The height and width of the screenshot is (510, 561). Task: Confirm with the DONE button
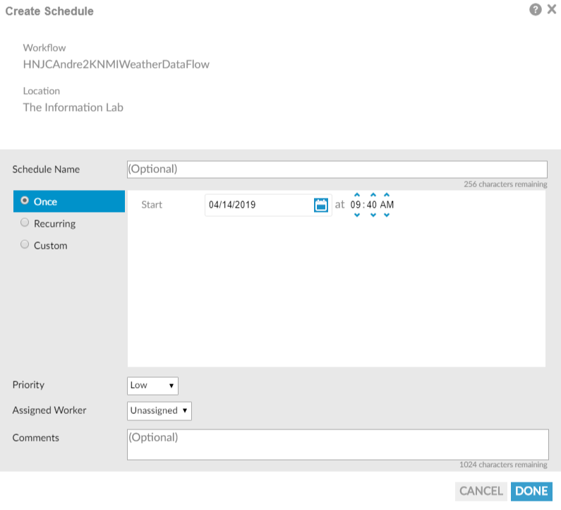point(531,491)
